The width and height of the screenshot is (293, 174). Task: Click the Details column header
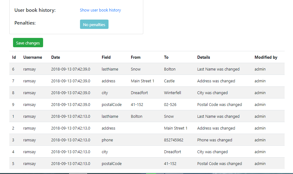[x=203, y=57]
